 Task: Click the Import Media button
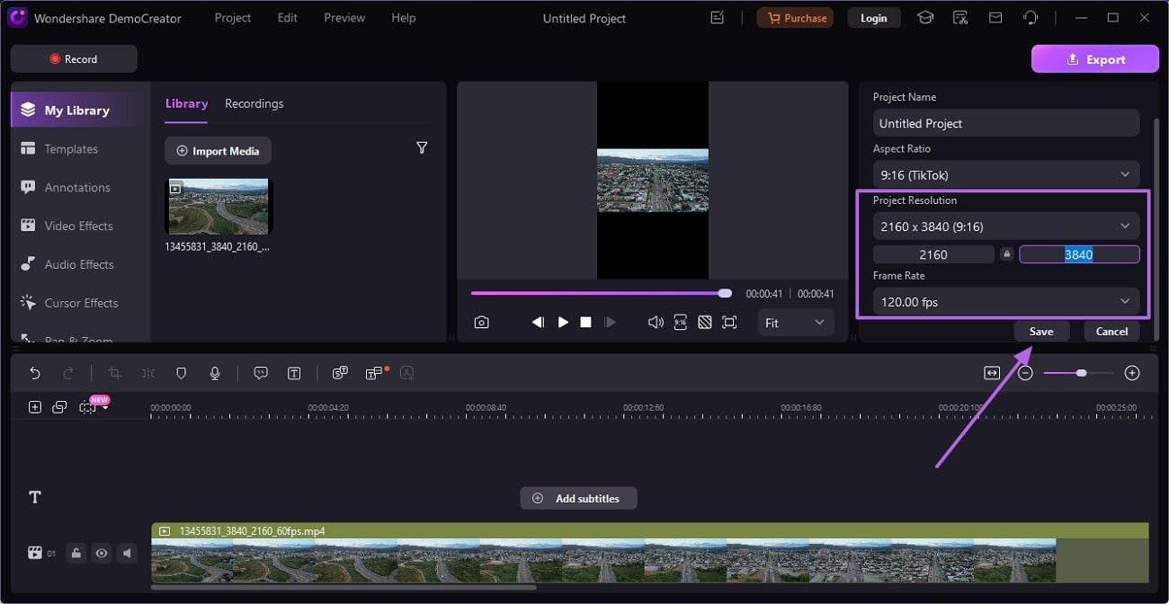click(x=218, y=151)
